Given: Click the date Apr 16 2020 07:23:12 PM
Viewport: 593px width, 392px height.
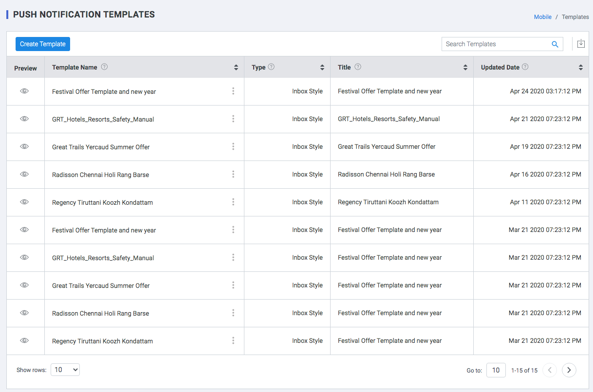Looking at the screenshot, I should pyautogui.click(x=546, y=175).
